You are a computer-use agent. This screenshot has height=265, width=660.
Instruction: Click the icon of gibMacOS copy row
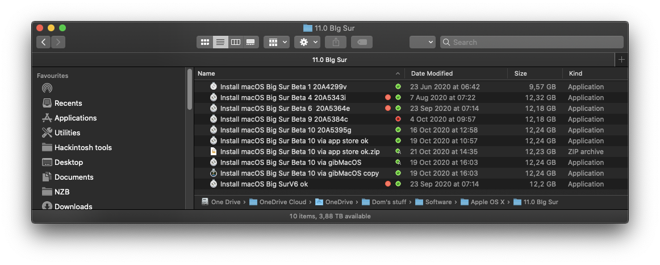(x=214, y=173)
